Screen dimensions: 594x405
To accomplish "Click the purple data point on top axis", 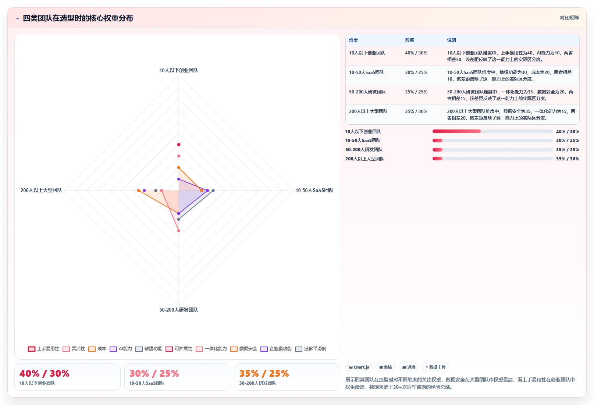I will coord(179,179).
